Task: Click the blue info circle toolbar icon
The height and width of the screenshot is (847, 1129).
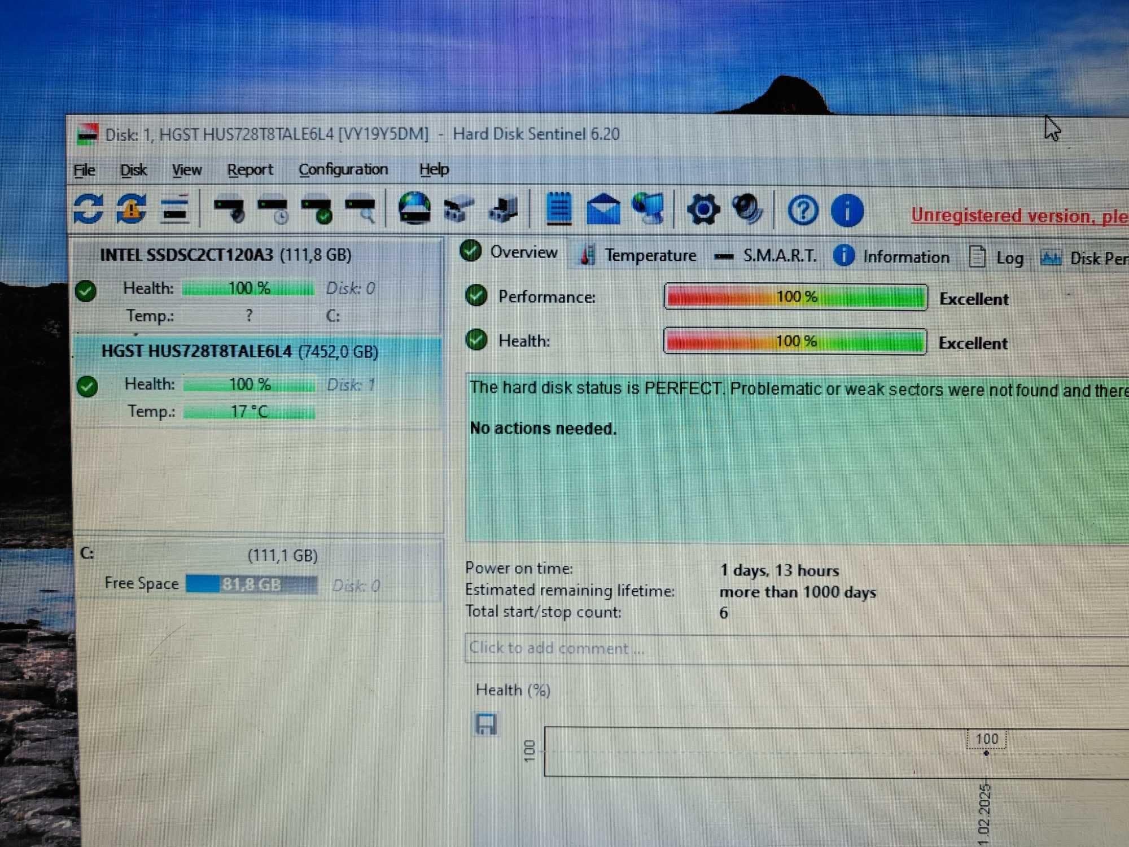Action: tap(847, 211)
